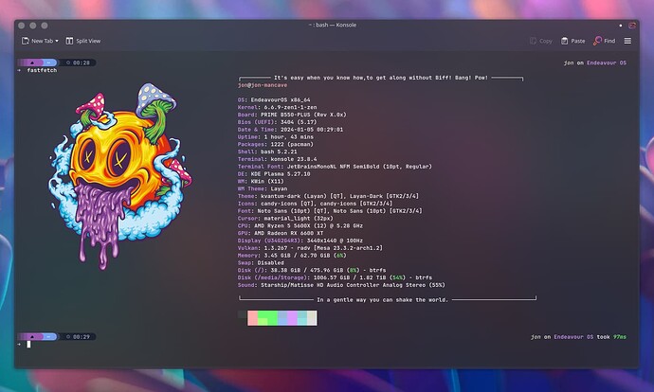Click the DE line 'KDE Plasma 5.27.10'

(x=274, y=173)
